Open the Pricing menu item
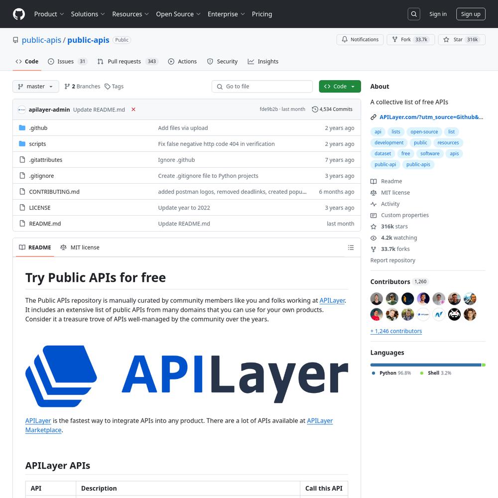Viewport: 498px width, 498px height. click(x=262, y=14)
